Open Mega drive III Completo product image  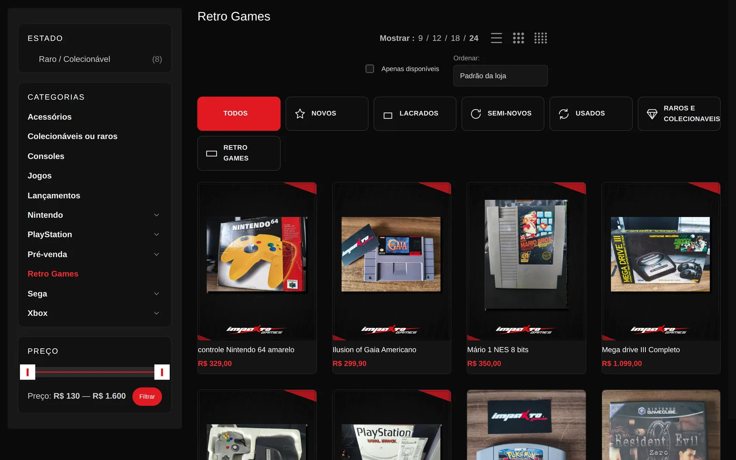661,261
